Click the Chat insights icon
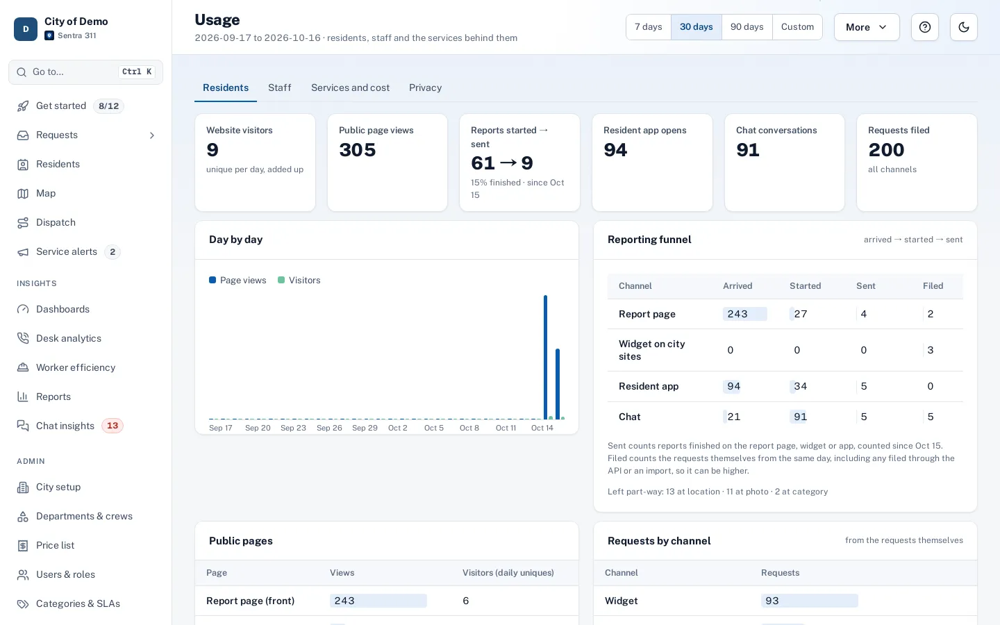Viewport: 1000px width, 625px height. coord(23,426)
